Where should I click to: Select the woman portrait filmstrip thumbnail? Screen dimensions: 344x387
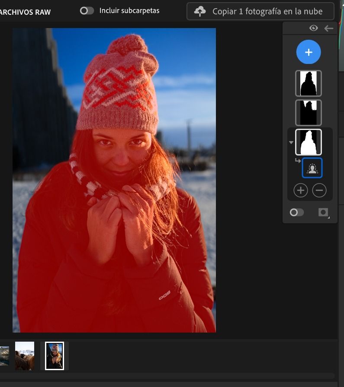55,355
